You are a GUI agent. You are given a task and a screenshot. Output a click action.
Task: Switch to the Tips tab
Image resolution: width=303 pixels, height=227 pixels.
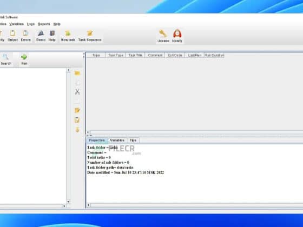pos(133,141)
